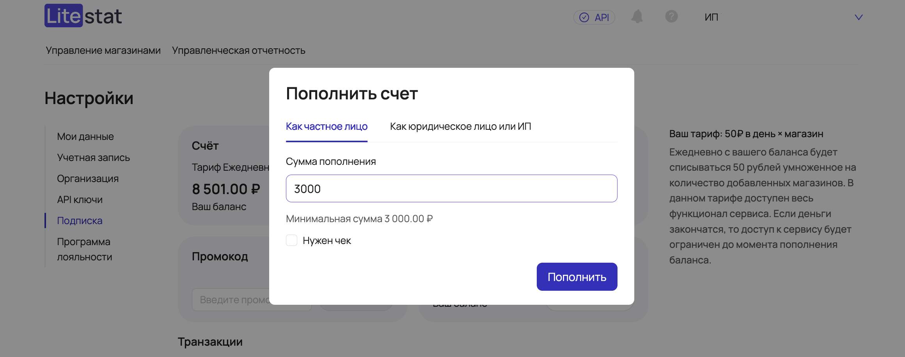Select Организация in the settings sidebar
This screenshot has width=905, height=357.
pyautogui.click(x=88, y=179)
